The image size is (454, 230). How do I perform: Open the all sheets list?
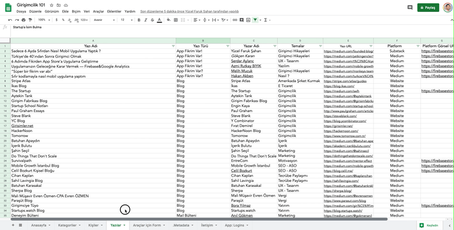tap(20, 225)
